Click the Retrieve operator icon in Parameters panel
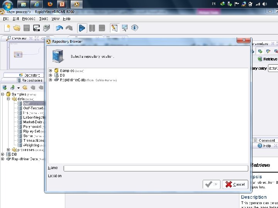Viewport: 278px width, 208px height. (x=260, y=59)
